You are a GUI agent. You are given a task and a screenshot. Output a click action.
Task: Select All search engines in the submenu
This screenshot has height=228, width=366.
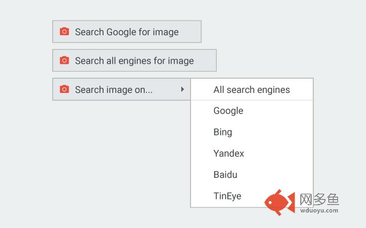pos(252,89)
